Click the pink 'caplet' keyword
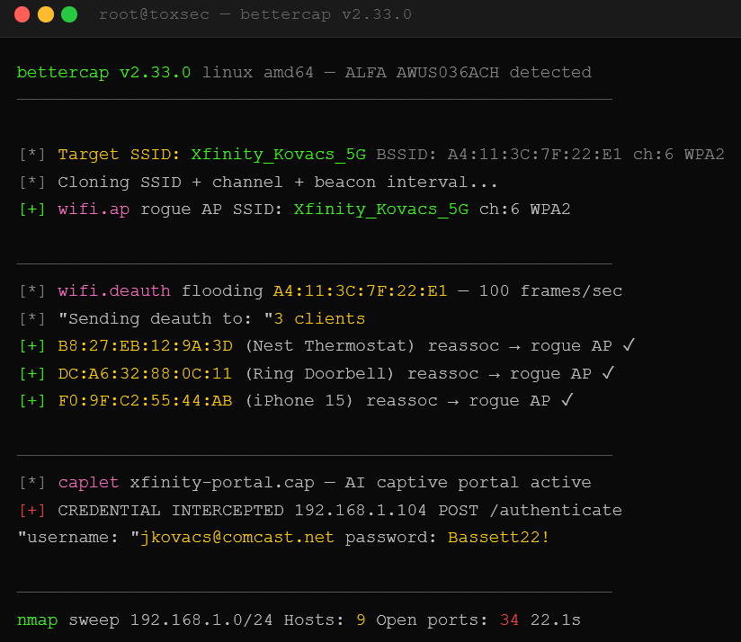 (x=88, y=482)
